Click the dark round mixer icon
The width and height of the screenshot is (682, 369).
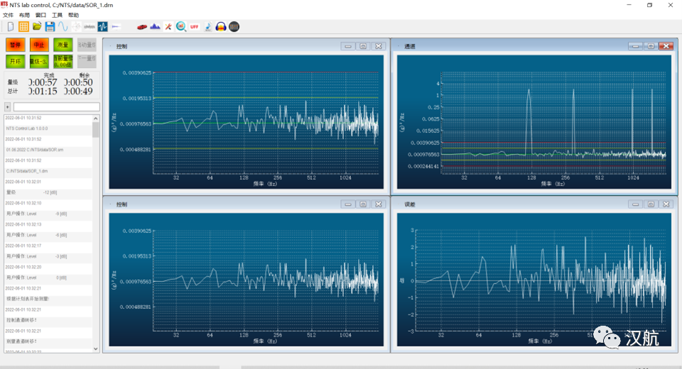234,27
